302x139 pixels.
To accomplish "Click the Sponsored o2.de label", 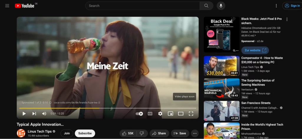I will (x=252, y=41).
